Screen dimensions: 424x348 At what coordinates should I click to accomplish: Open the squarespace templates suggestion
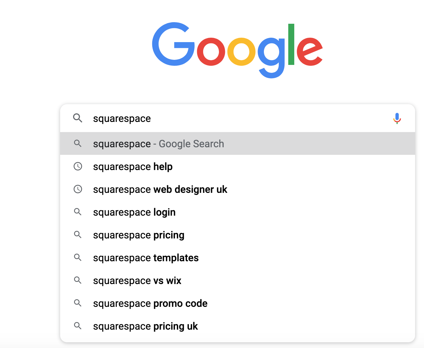click(146, 258)
